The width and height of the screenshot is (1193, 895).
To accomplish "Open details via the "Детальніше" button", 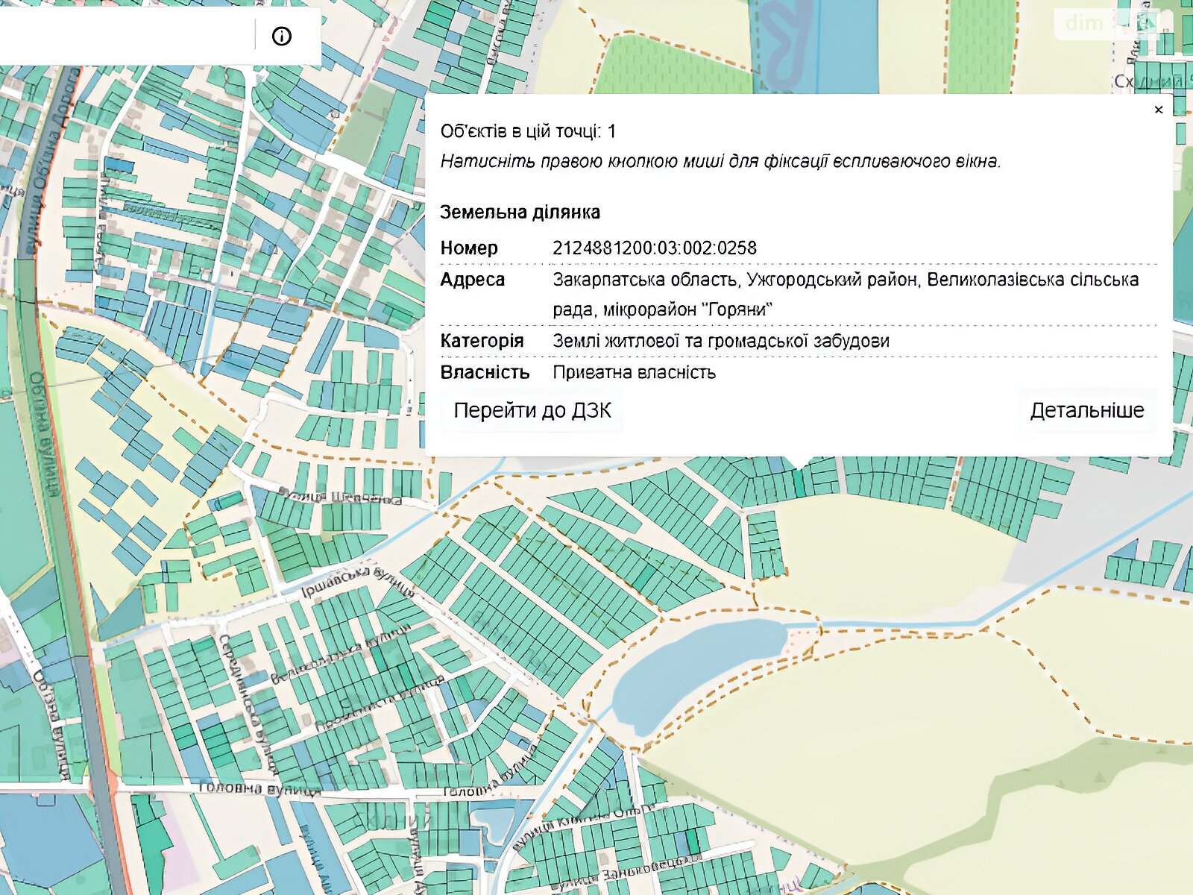I will [1086, 411].
